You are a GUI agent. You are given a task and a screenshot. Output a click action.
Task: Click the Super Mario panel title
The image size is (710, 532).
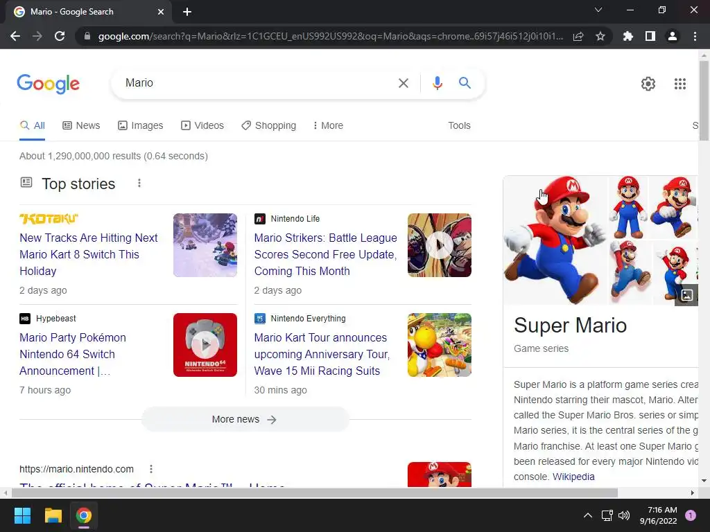coord(570,326)
